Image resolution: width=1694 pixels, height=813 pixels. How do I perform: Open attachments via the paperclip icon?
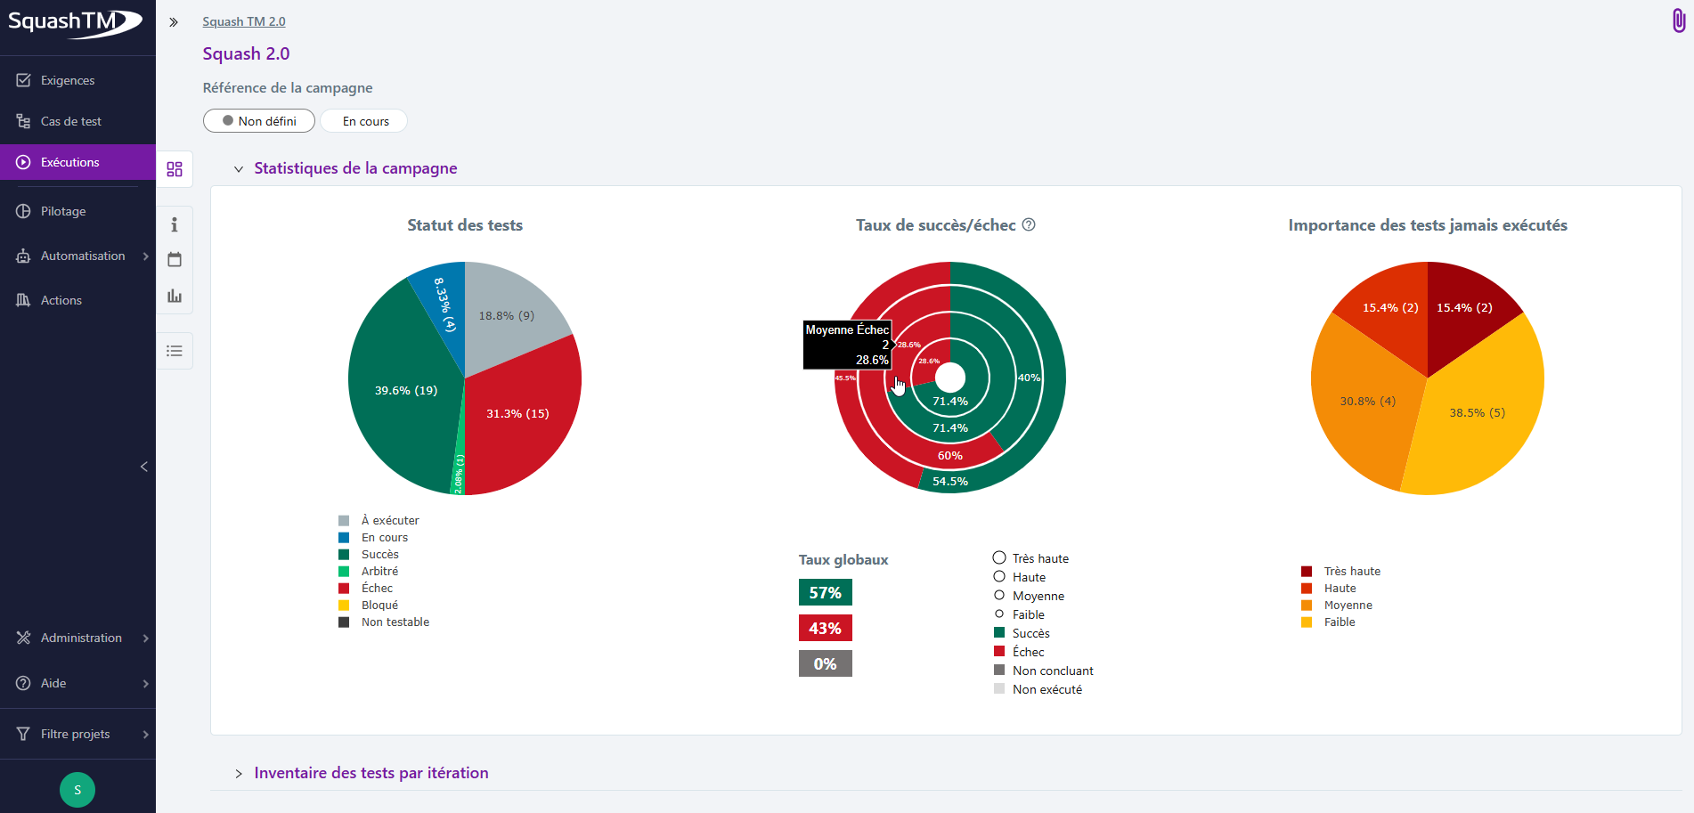pos(1678,20)
